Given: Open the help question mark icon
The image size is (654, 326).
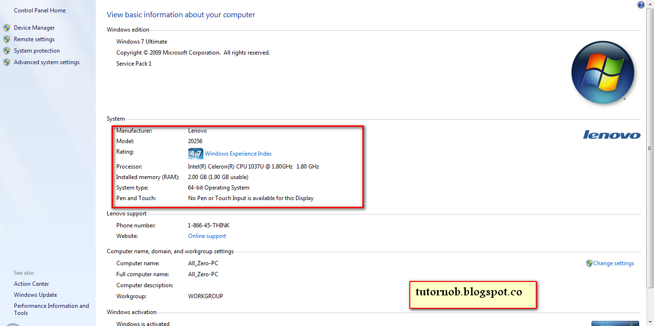Looking at the screenshot, I should click(x=641, y=5).
